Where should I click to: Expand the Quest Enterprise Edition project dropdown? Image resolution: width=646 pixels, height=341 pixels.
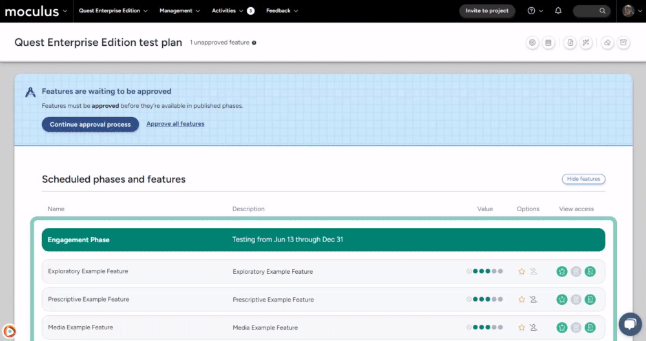point(113,11)
